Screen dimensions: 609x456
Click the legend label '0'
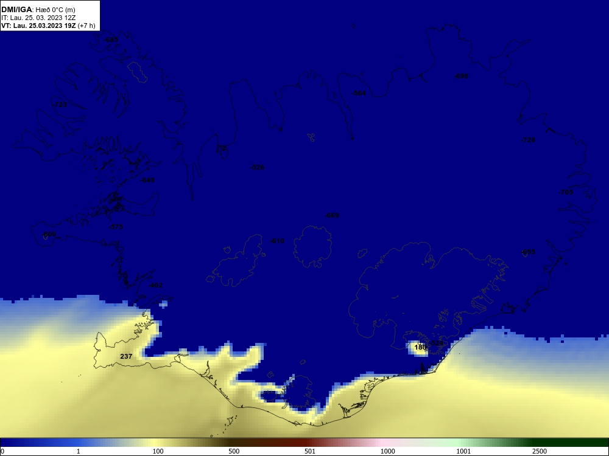(2, 451)
